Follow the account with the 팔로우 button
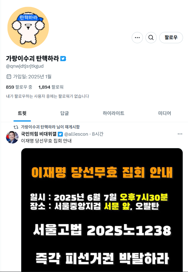Image resolution: width=188 pixels, height=272 pixels. point(171,38)
